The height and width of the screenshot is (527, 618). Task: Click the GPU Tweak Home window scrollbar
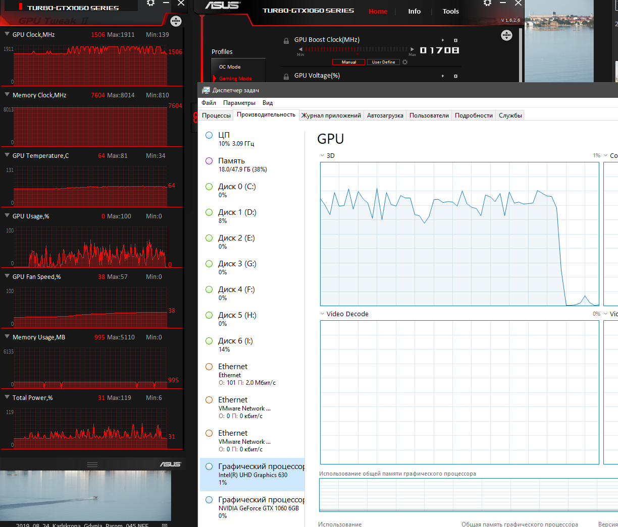click(x=520, y=55)
